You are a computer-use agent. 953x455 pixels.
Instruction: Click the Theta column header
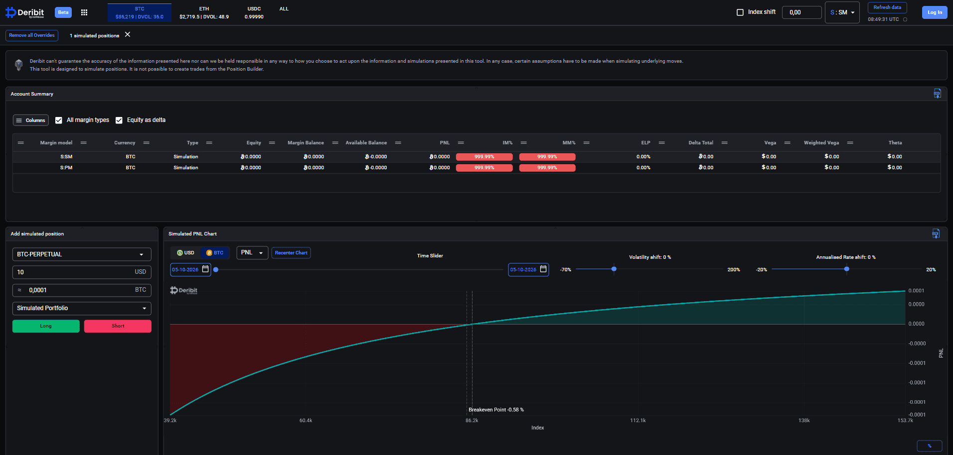(x=895, y=143)
